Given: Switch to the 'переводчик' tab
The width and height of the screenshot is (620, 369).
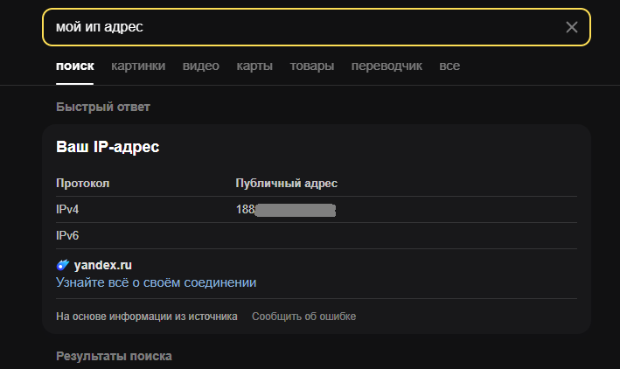Looking at the screenshot, I should 387,66.
